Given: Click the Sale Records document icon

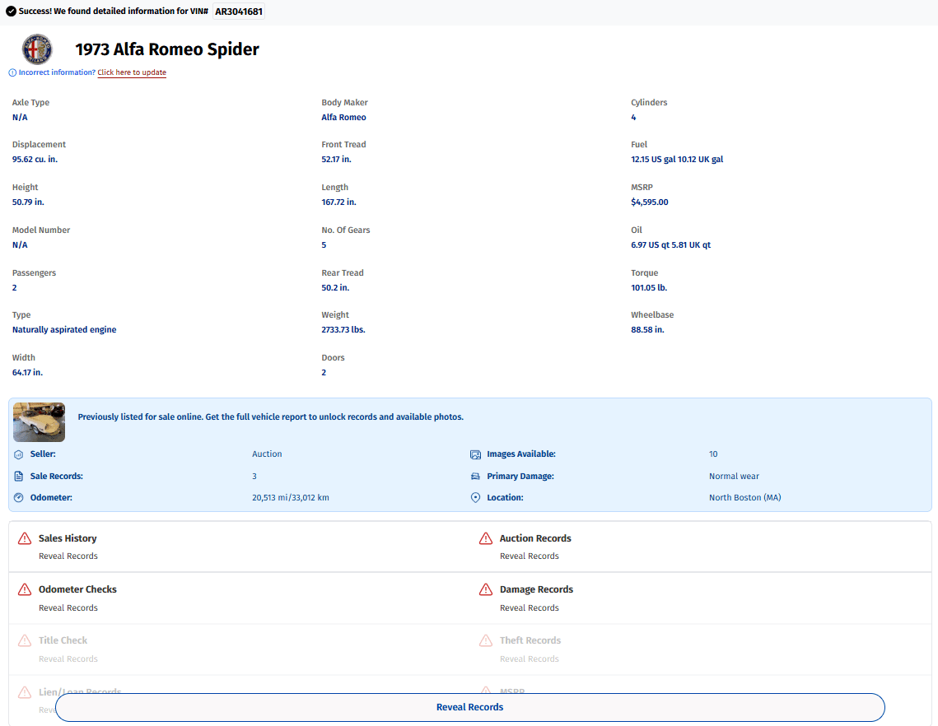Looking at the screenshot, I should [19, 477].
